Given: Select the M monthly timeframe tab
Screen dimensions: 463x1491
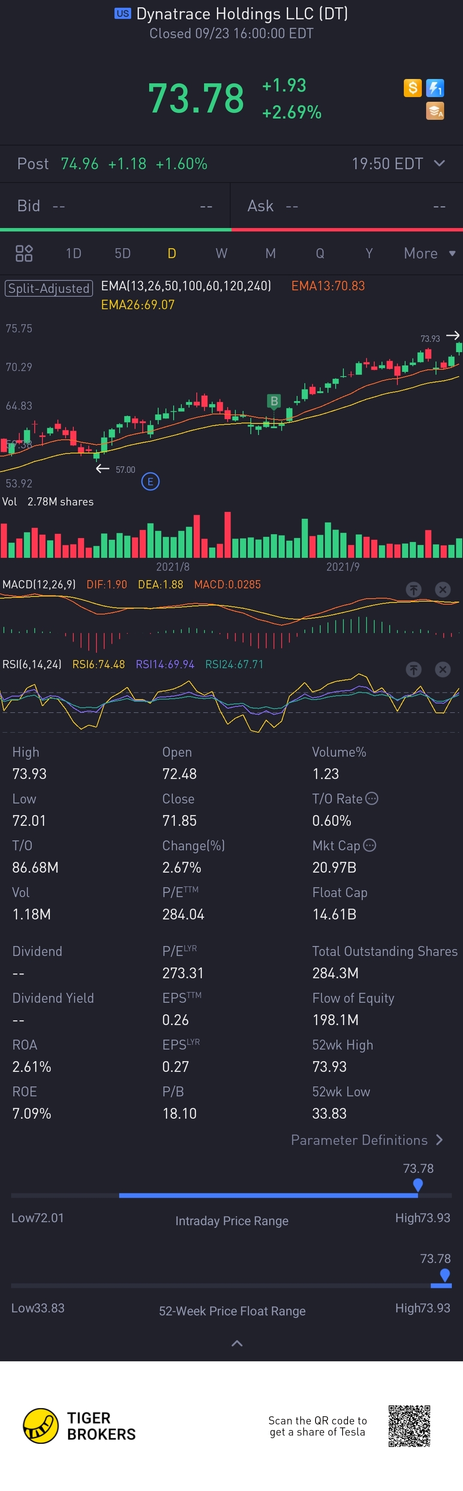Looking at the screenshot, I should [271, 253].
